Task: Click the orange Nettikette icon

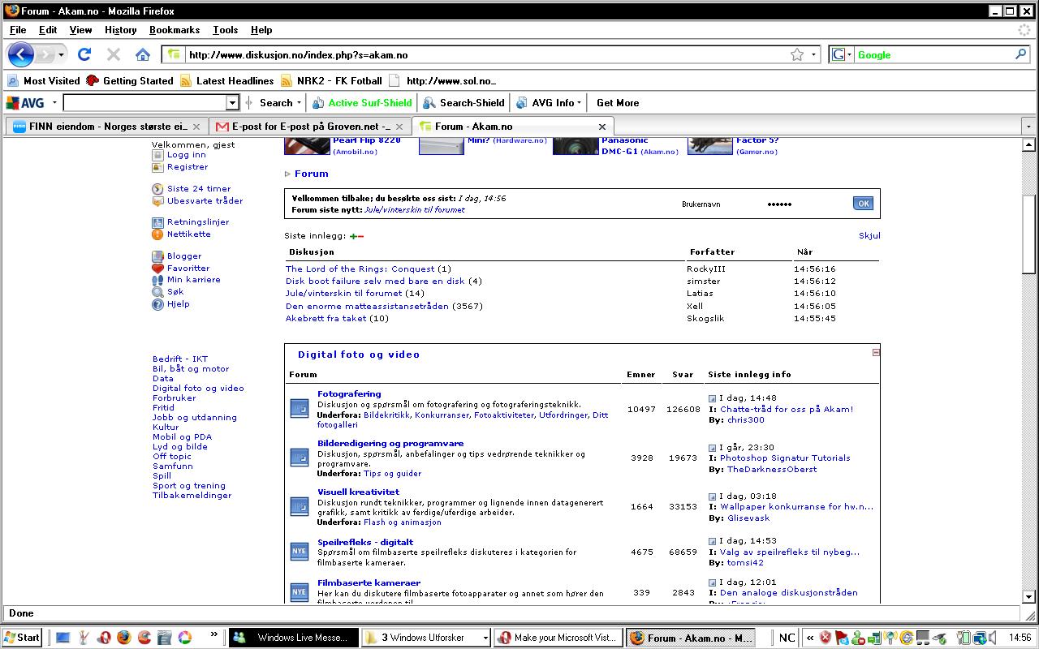Action: (157, 234)
